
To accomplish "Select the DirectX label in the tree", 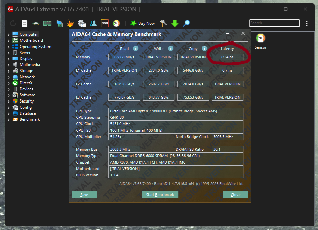I will click(26, 83).
